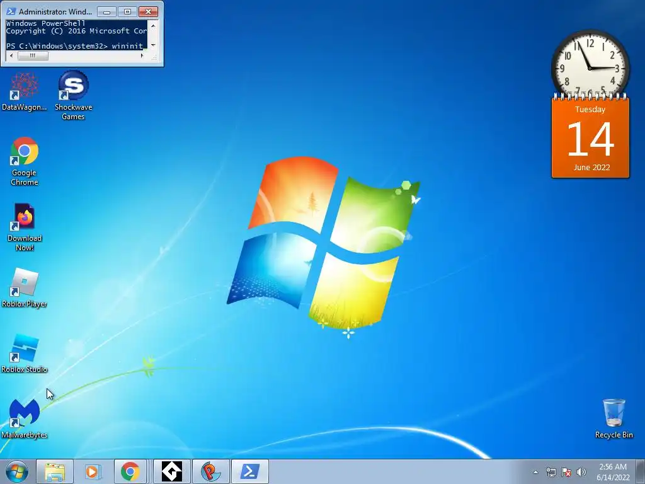645x484 pixels.
Task: Open Roblox Player desktop icon
Action: coord(25,287)
